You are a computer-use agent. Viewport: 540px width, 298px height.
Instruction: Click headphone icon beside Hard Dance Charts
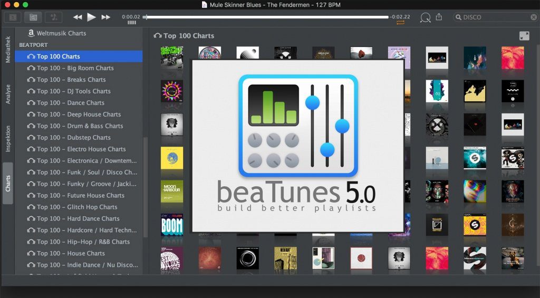(31, 219)
